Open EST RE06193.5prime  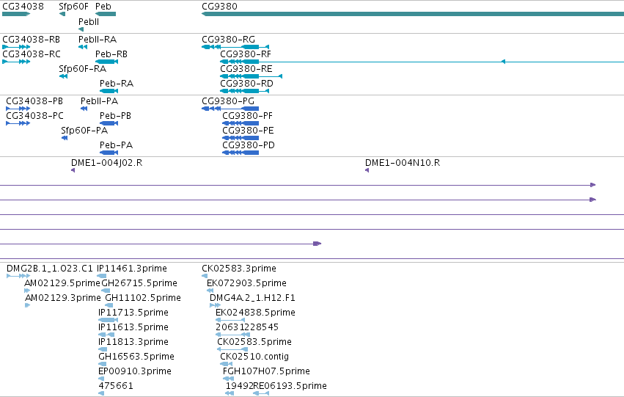click(x=290, y=386)
